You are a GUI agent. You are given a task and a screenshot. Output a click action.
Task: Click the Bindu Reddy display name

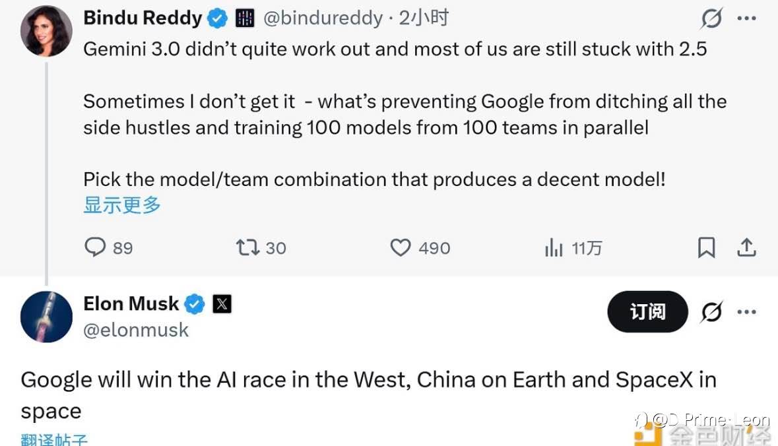tap(143, 18)
